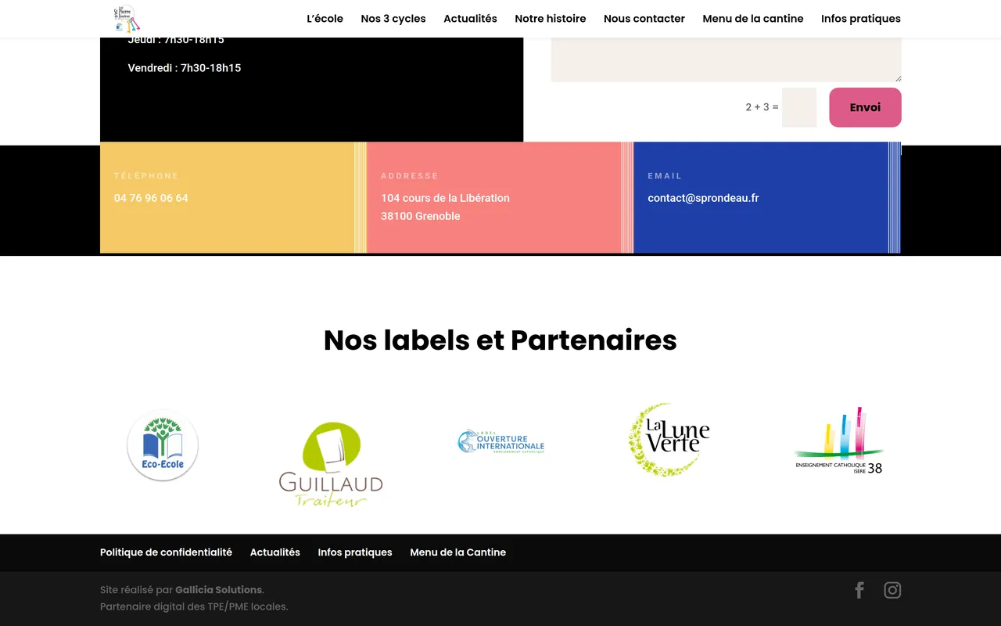This screenshot has height=626, width=1001.
Task: Click the Nos labels et Partenaires heading
Action: point(500,340)
